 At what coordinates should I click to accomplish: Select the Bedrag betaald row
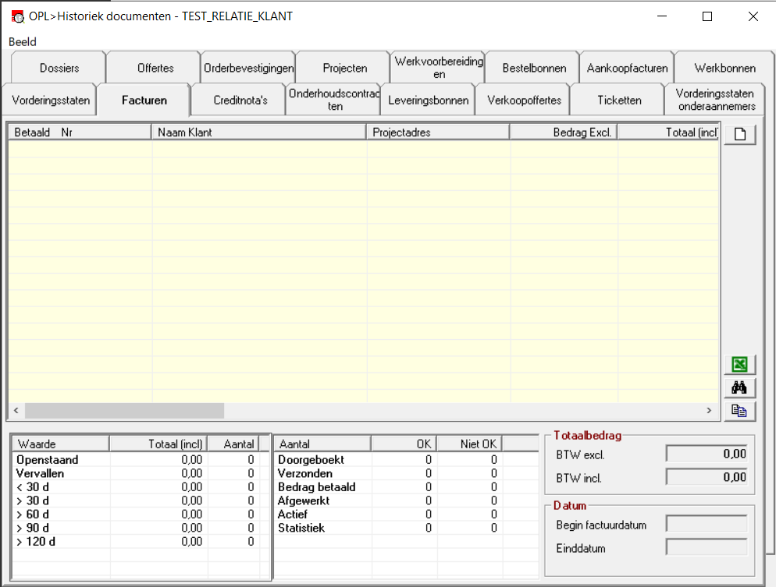tap(406, 487)
